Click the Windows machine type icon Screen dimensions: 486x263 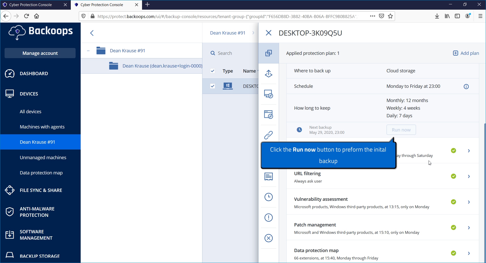pyautogui.click(x=228, y=86)
